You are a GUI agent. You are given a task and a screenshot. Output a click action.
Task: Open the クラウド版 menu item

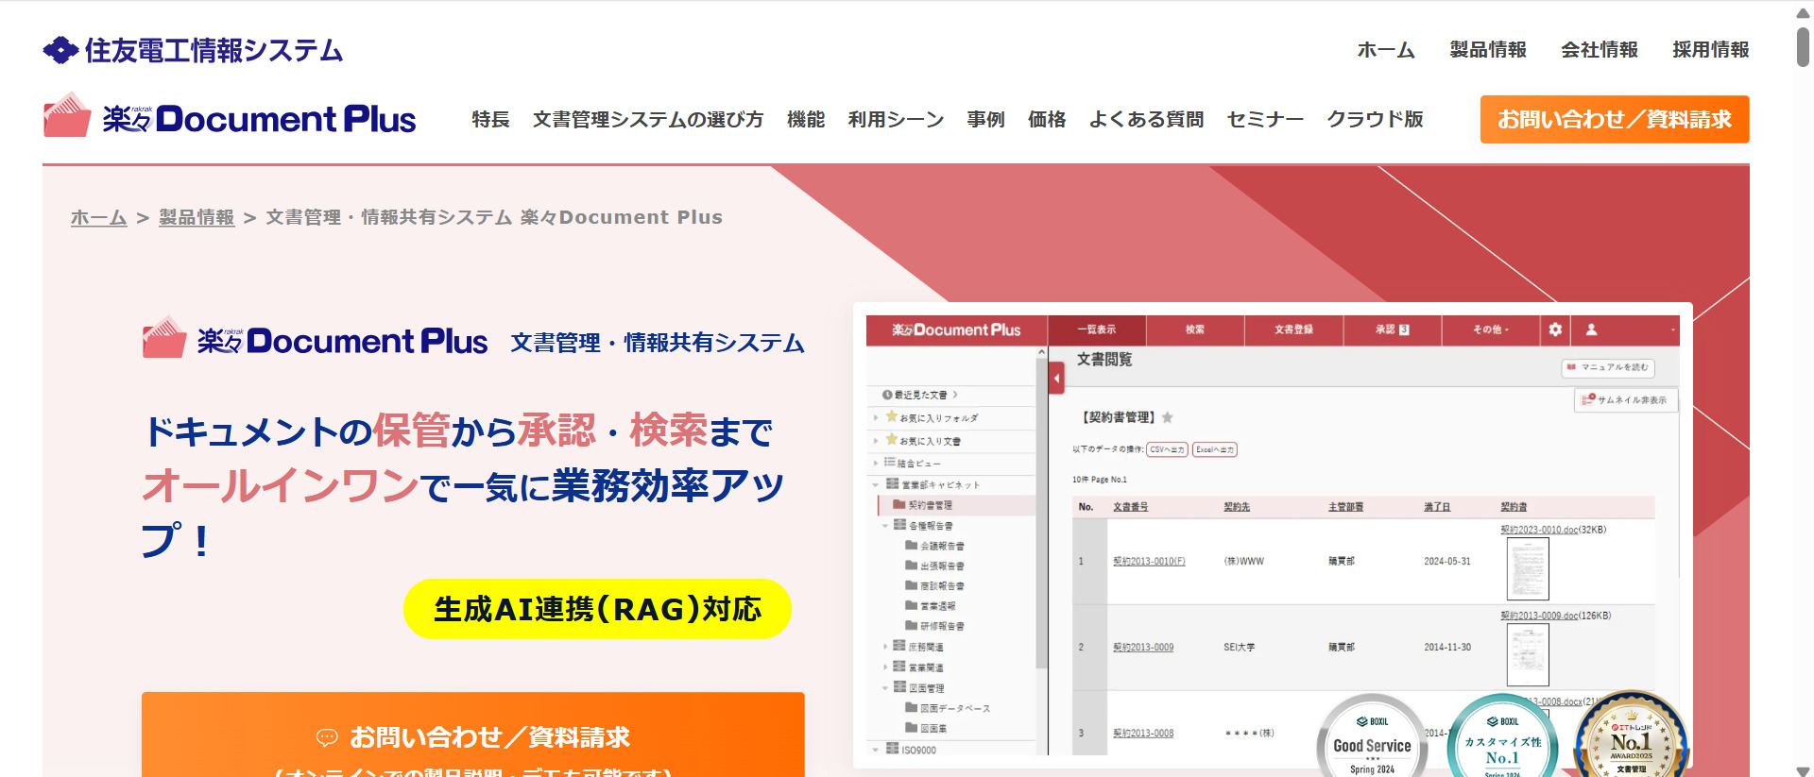[1375, 120]
